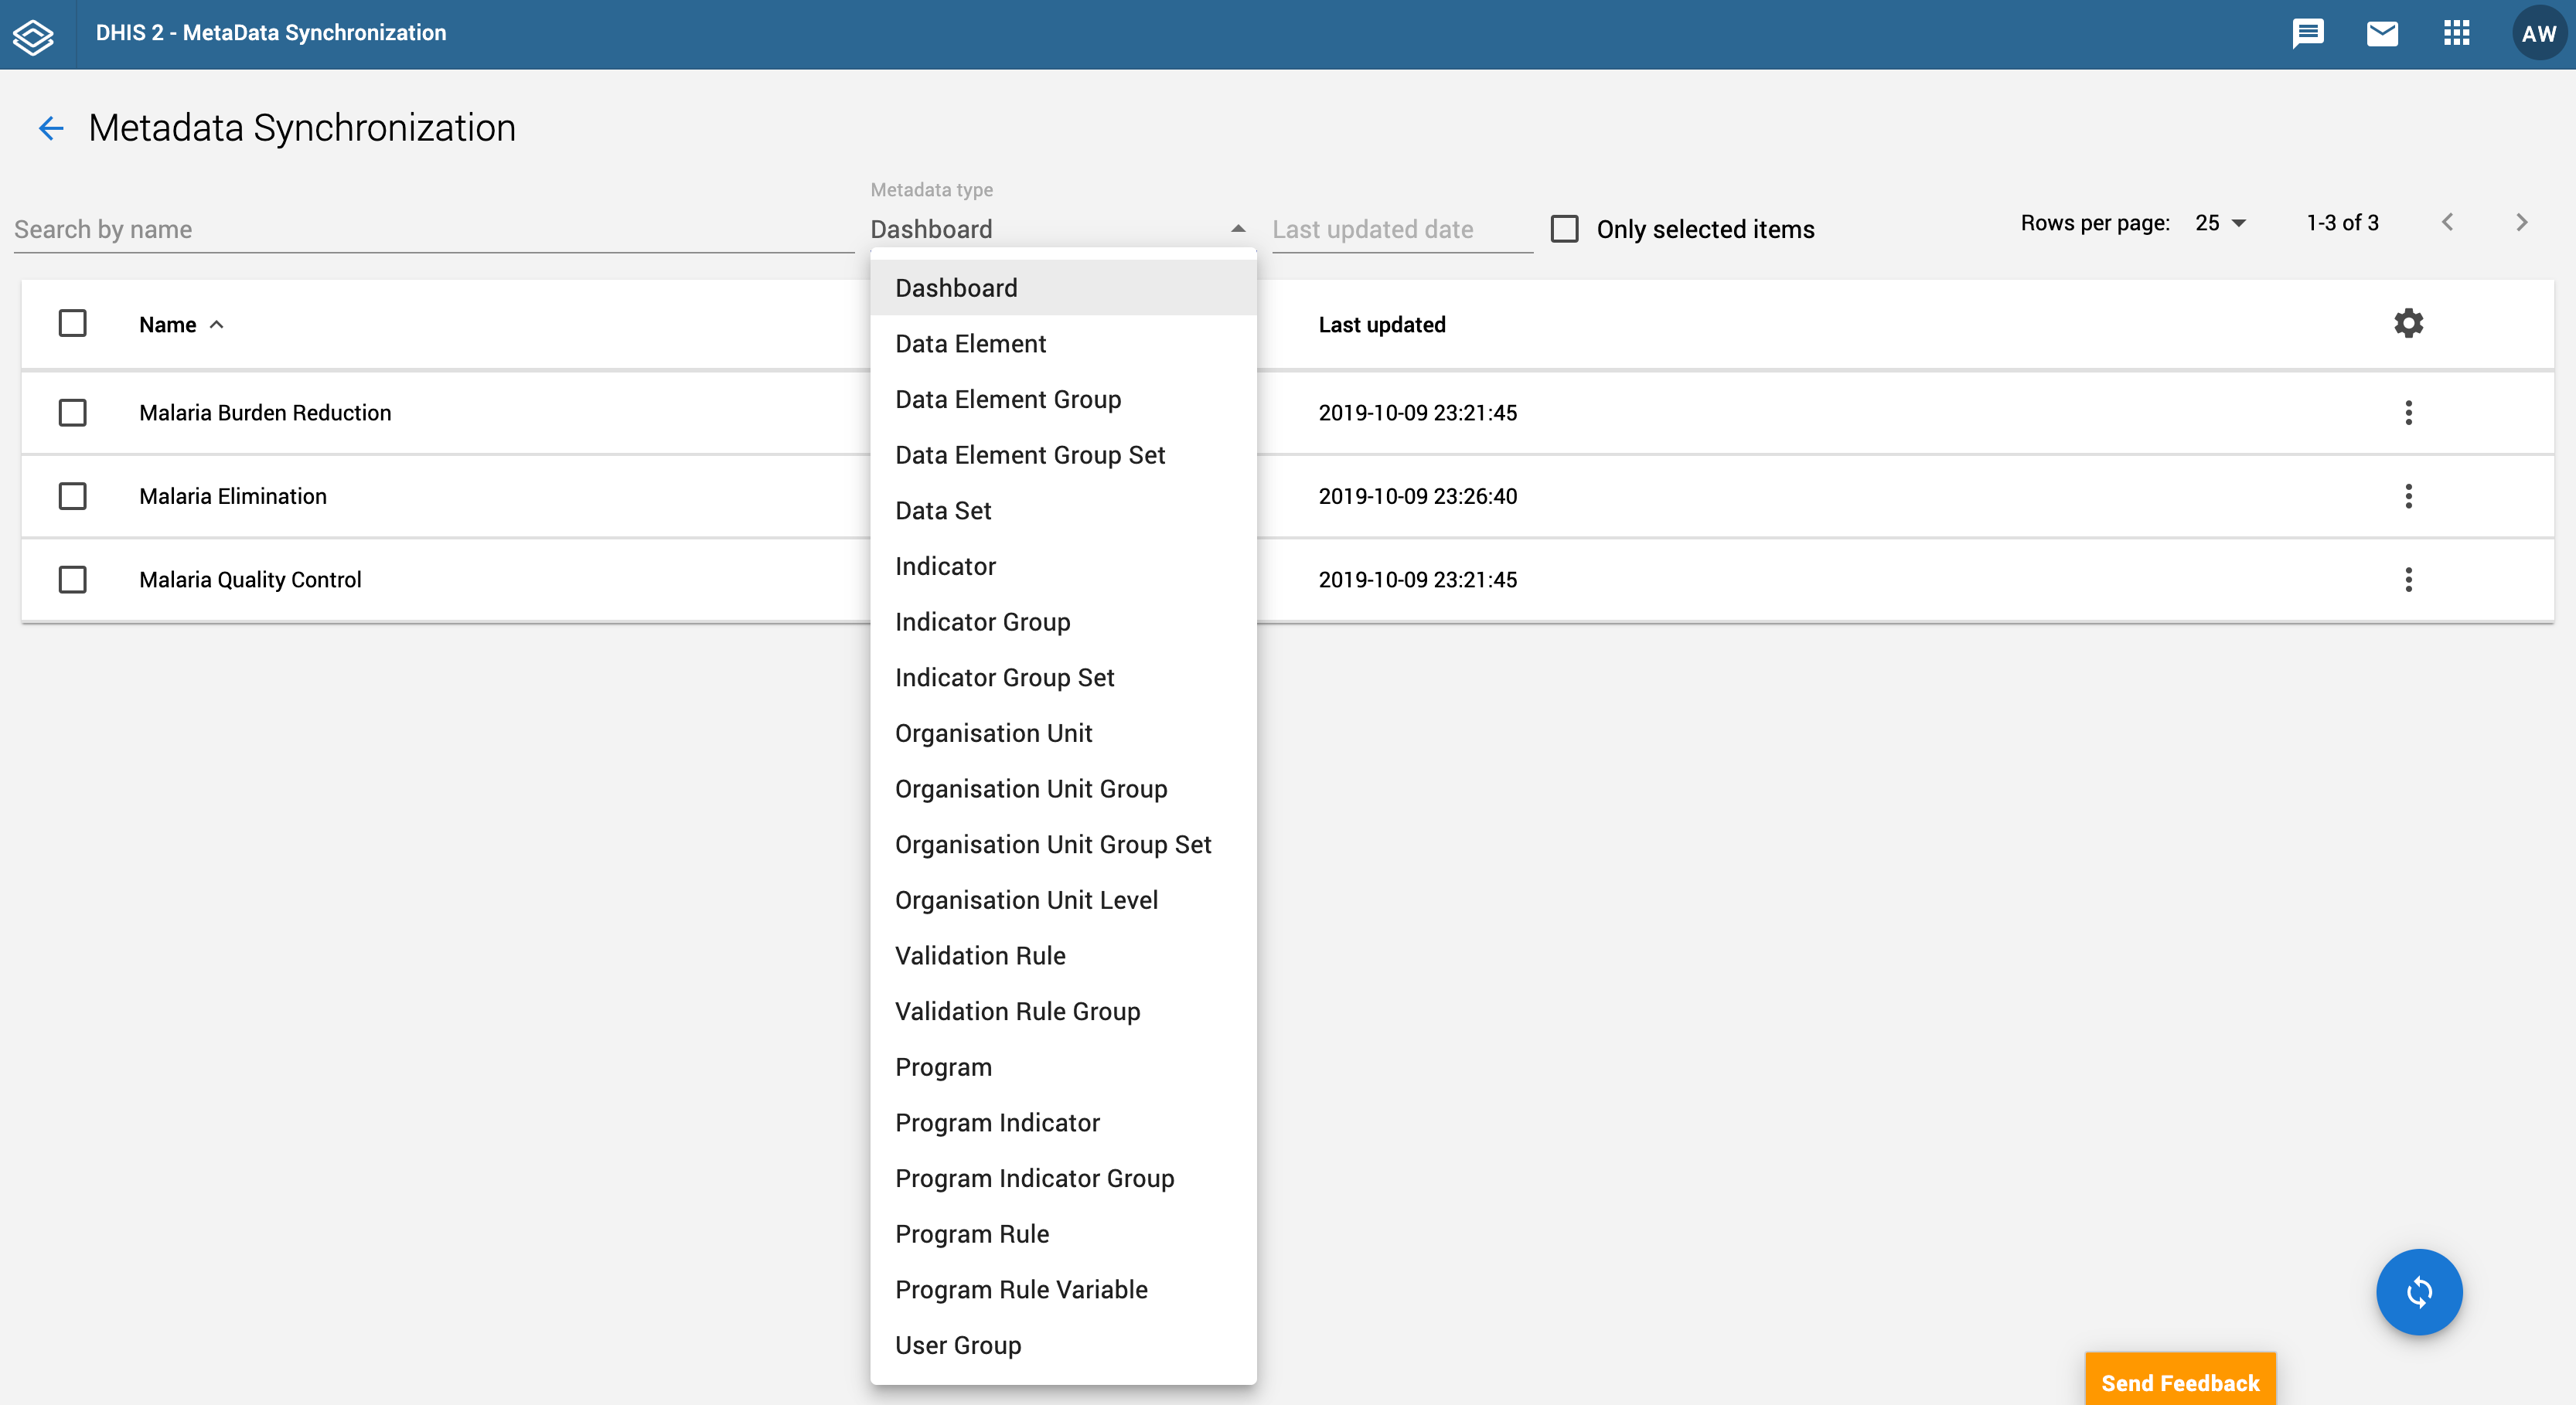Click the AW user profile avatar

click(2538, 34)
